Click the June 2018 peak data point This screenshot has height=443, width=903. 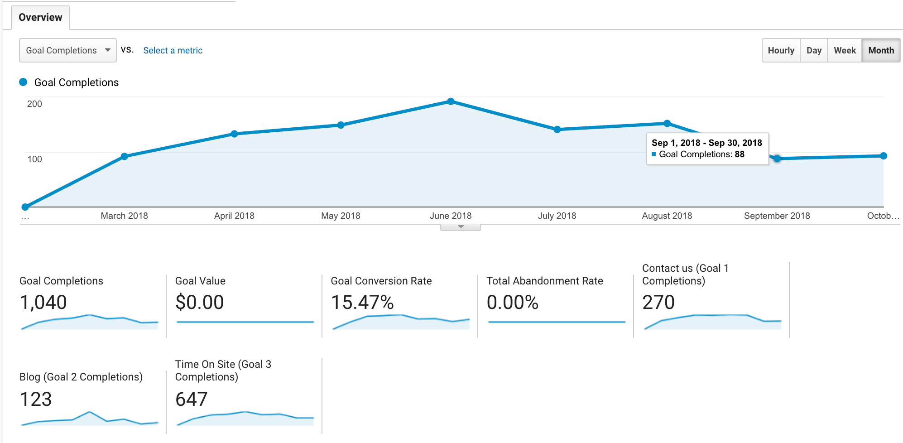tap(451, 101)
